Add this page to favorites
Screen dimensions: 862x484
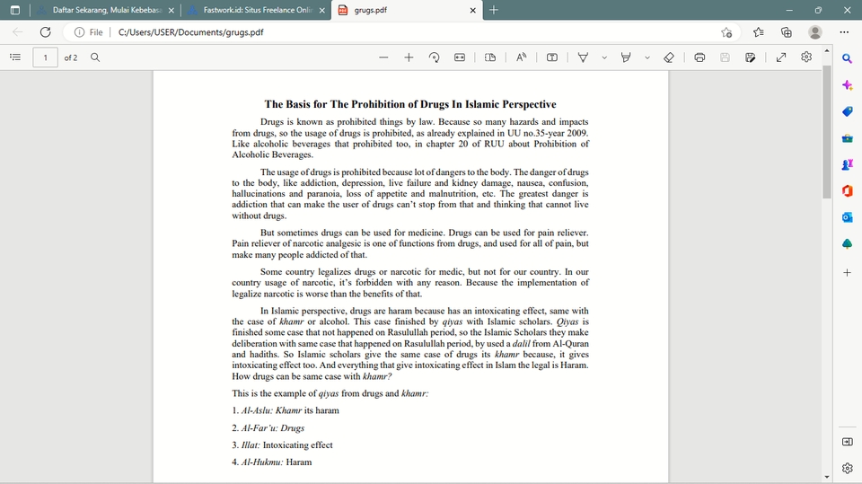pyautogui.click(x=726, y=32)
